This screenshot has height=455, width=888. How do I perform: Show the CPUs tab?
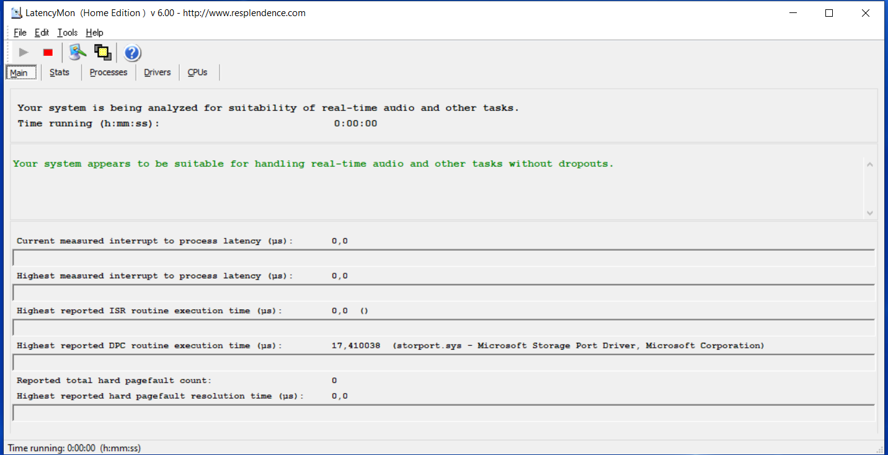197,73
